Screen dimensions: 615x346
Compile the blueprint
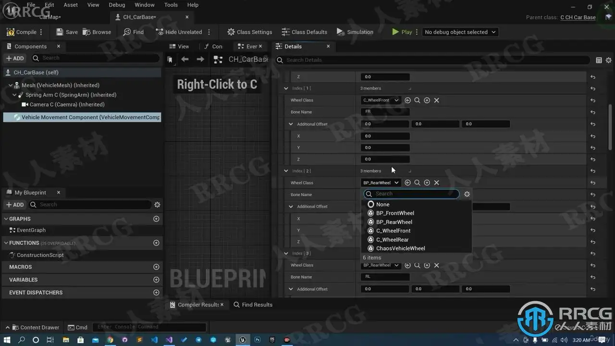pyautogui.click(x=22, y=32)
